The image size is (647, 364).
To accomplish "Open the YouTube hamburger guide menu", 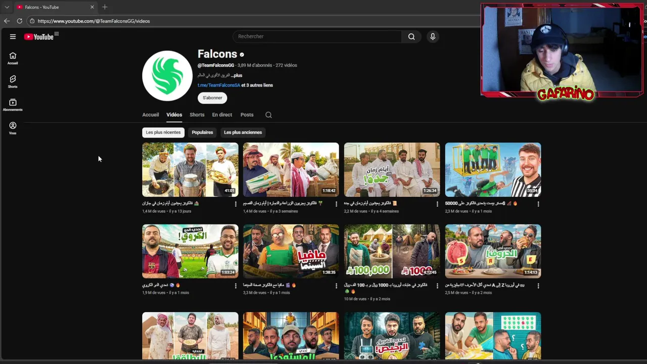I will [13, 36].
